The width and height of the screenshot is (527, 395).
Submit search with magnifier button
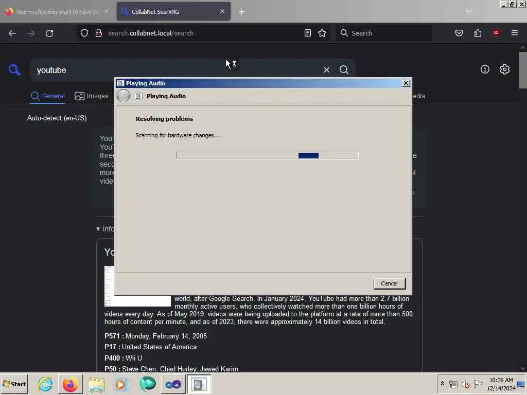click(344, 70)
